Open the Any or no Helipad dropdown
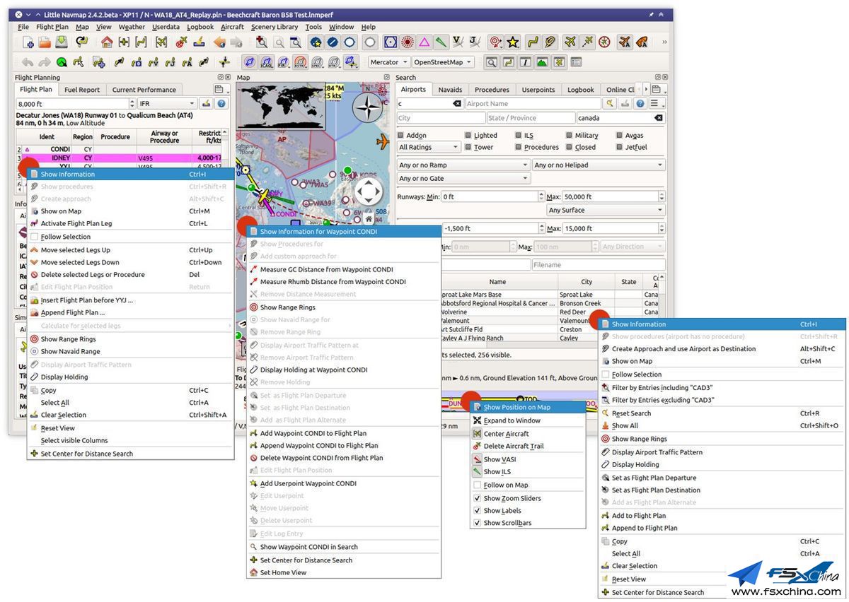849x602 pixels. click(x=599, y=165)
